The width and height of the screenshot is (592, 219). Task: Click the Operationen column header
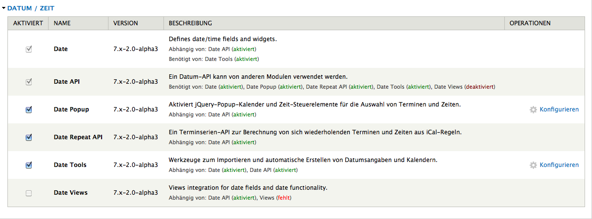point(530,23)
